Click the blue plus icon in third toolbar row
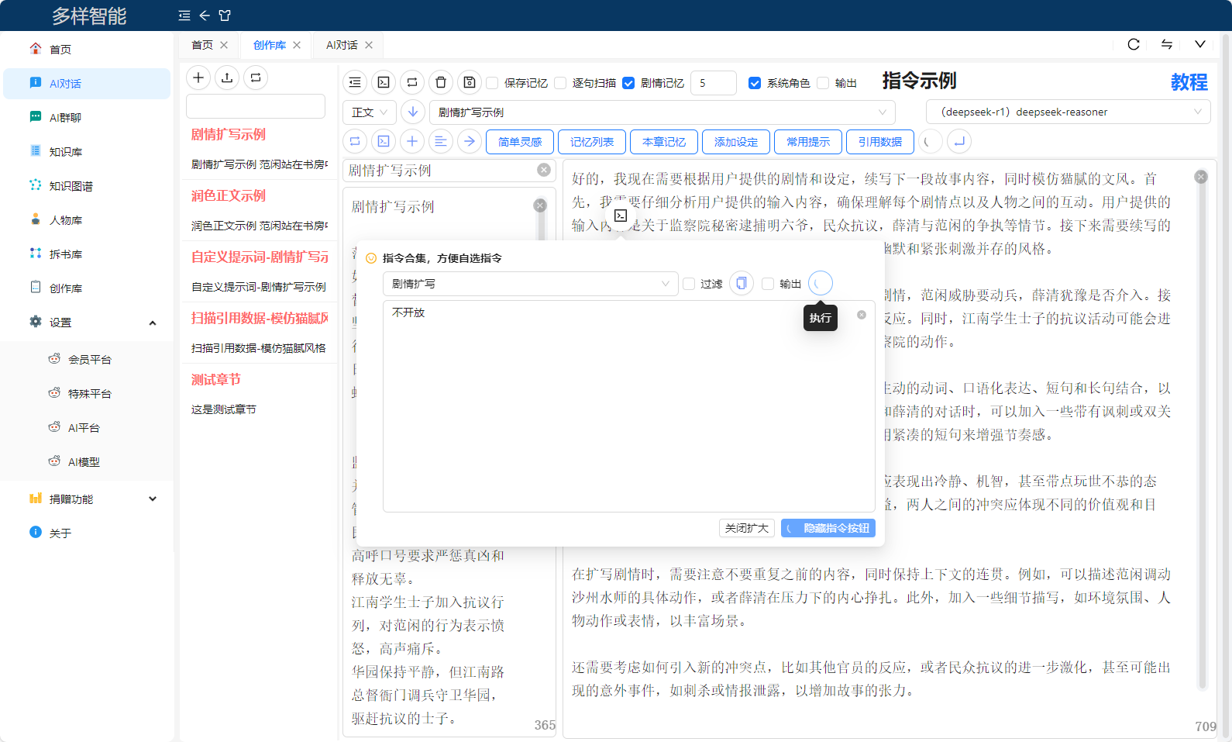This screenshot has width=1232, height=742. coord(412,141)
